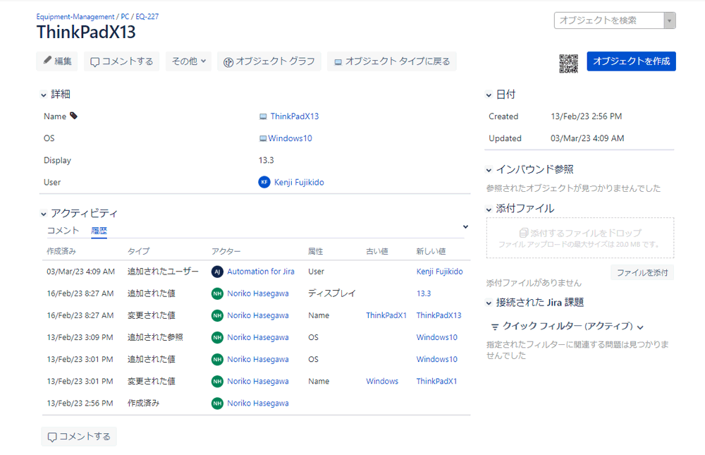Click the 追加されたユーザー type cell

(163, 272)
